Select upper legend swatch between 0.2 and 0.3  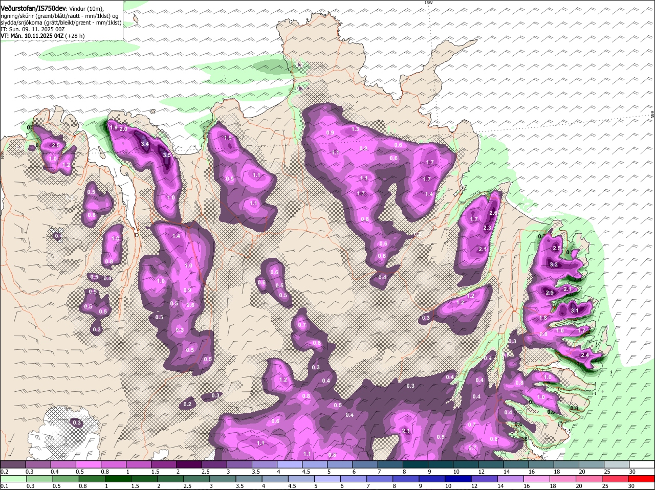(x=13, y=464)
